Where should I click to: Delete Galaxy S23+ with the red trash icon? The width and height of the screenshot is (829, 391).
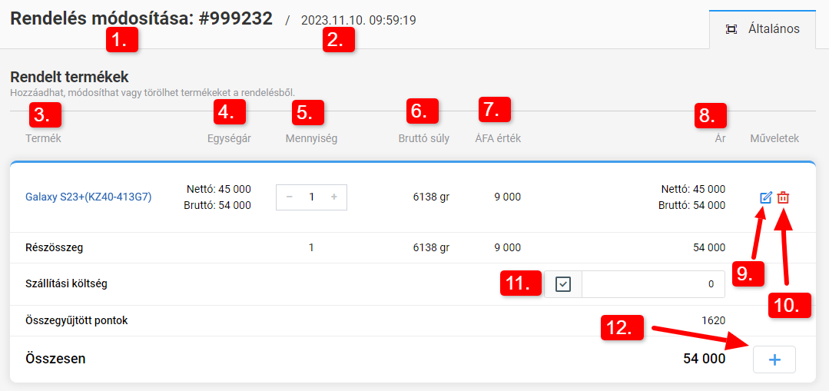pos(784,198)
